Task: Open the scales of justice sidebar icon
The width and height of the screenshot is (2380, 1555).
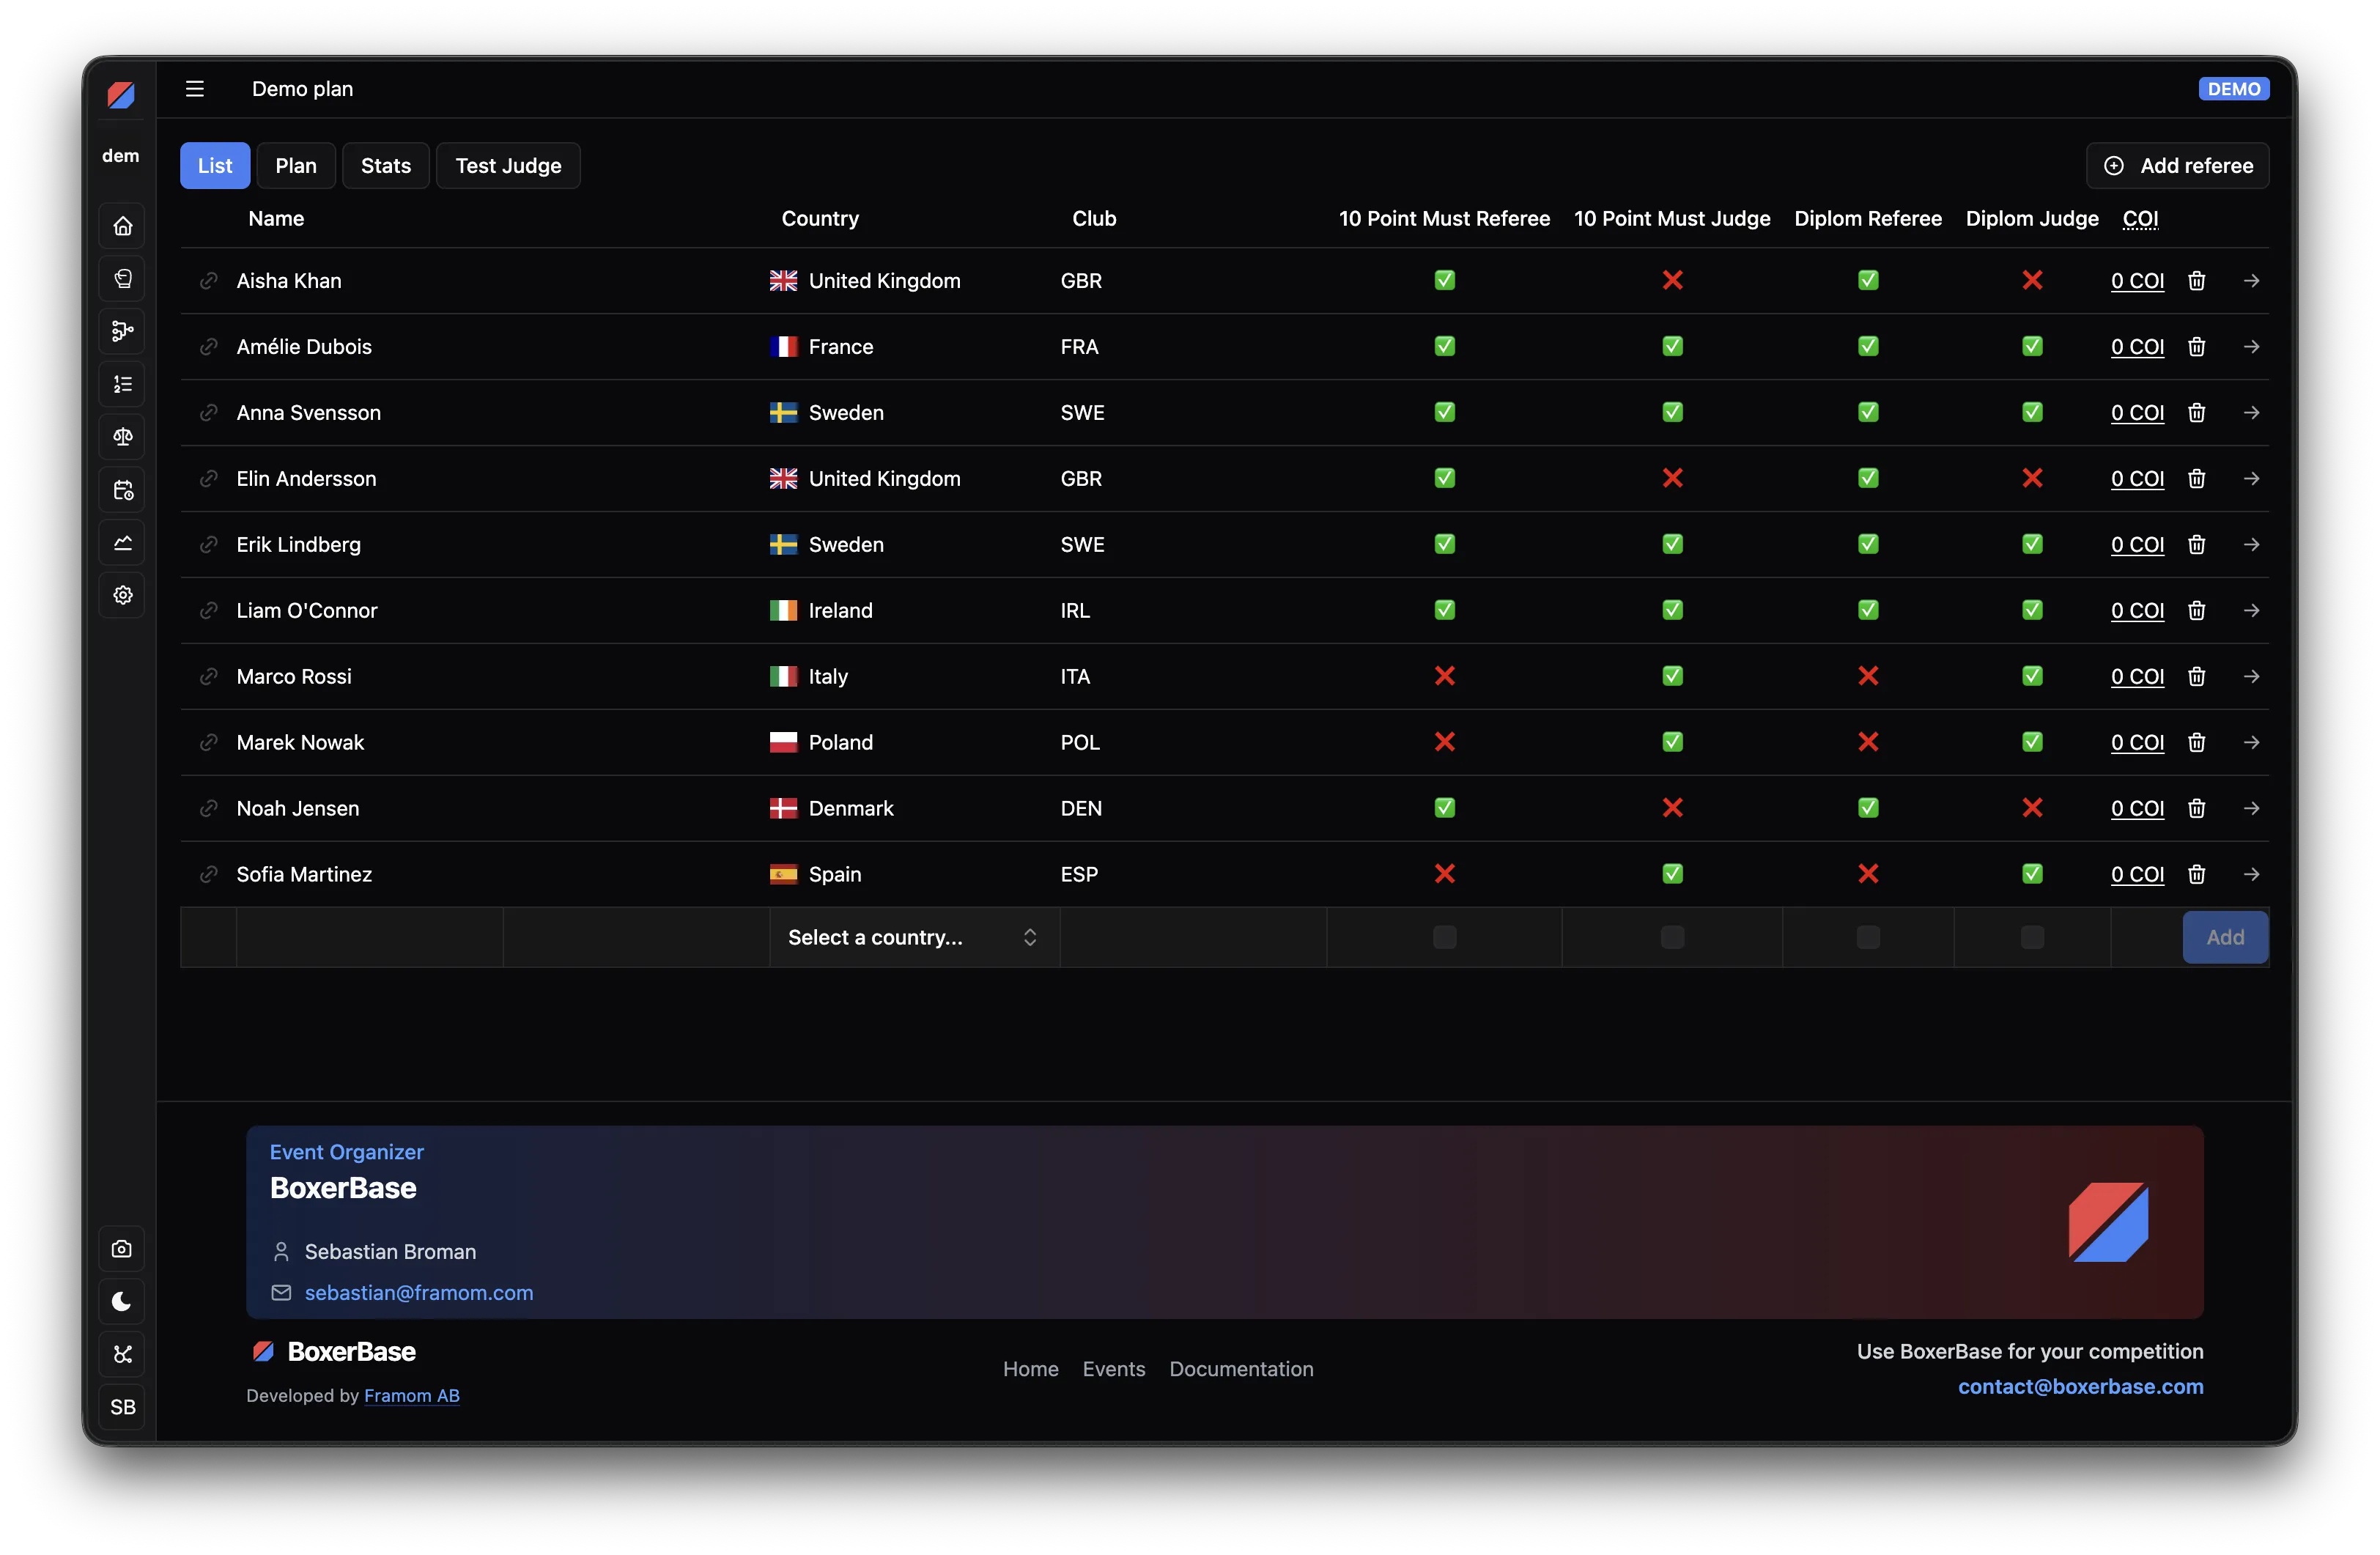Action: pos(122,437)
